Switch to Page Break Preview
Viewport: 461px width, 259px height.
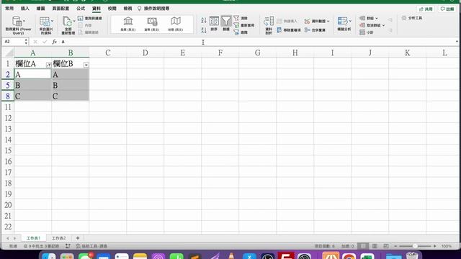[x=386, y=246]
